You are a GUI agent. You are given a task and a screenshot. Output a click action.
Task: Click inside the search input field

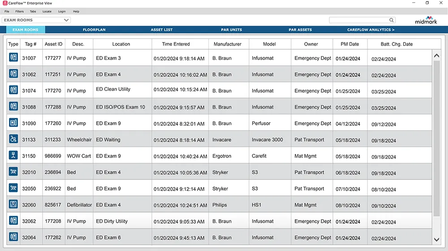pyautogui.click(x=358, y=20)
